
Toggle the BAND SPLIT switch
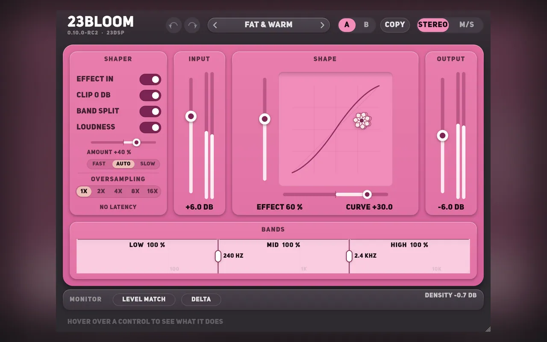click(150, 112)
